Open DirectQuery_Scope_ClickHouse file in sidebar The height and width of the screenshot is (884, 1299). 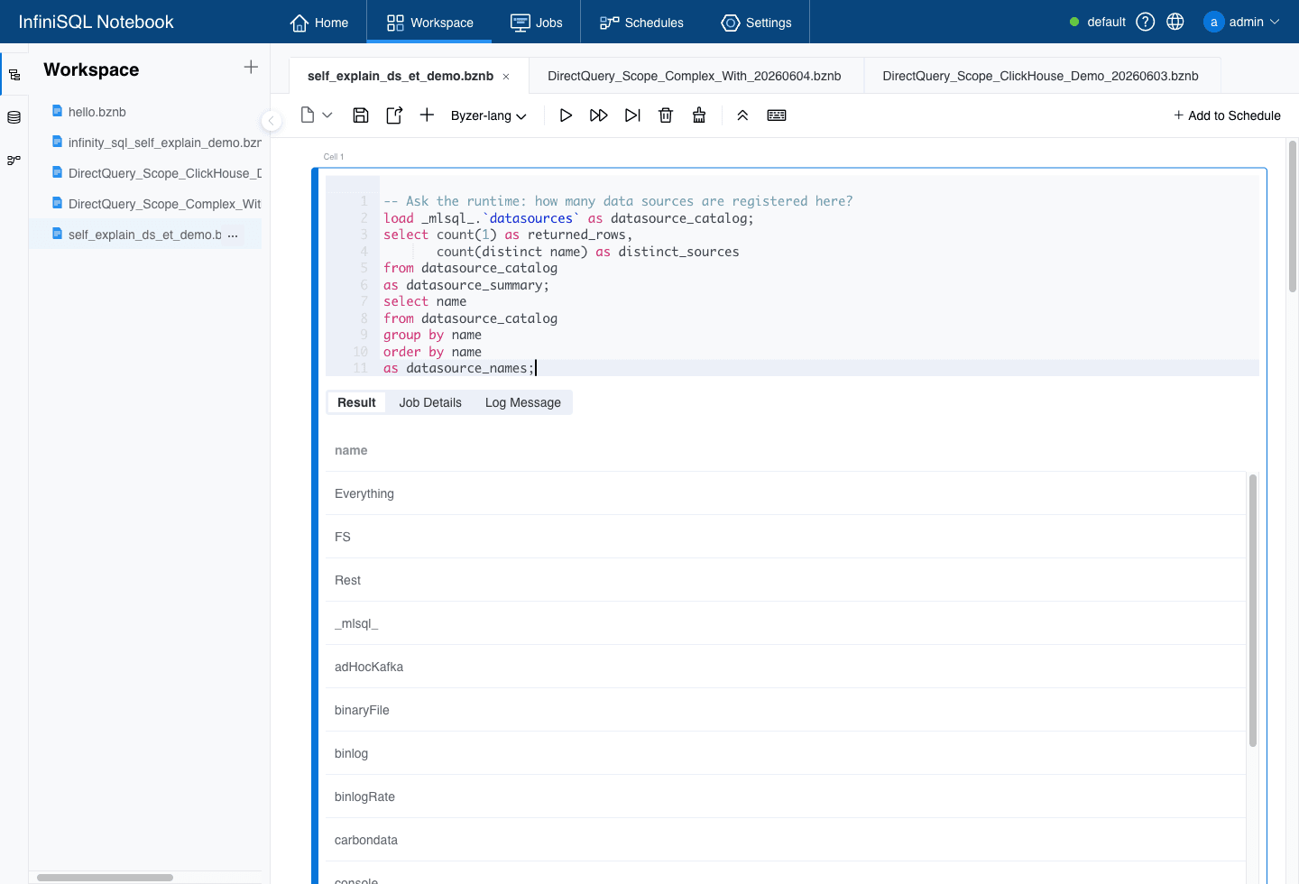165,173
